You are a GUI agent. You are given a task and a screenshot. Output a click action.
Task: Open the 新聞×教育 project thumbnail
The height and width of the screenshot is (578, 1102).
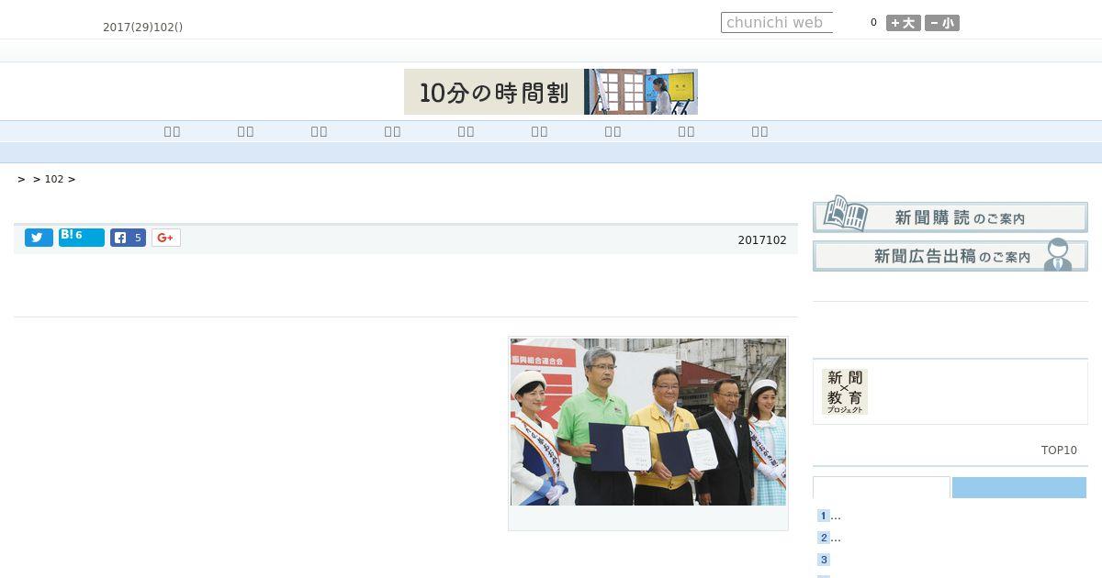point(845,392)
